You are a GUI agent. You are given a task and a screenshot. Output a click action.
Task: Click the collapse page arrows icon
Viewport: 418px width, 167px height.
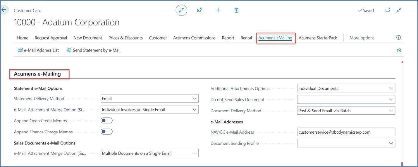point(399,10)
